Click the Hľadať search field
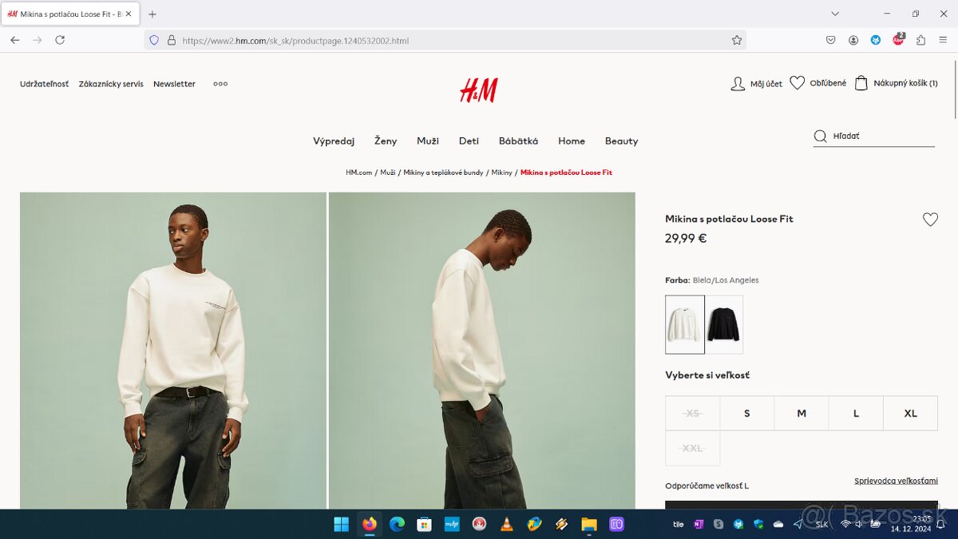The height and width of the screenshot is (539, 958). point(883,136)
